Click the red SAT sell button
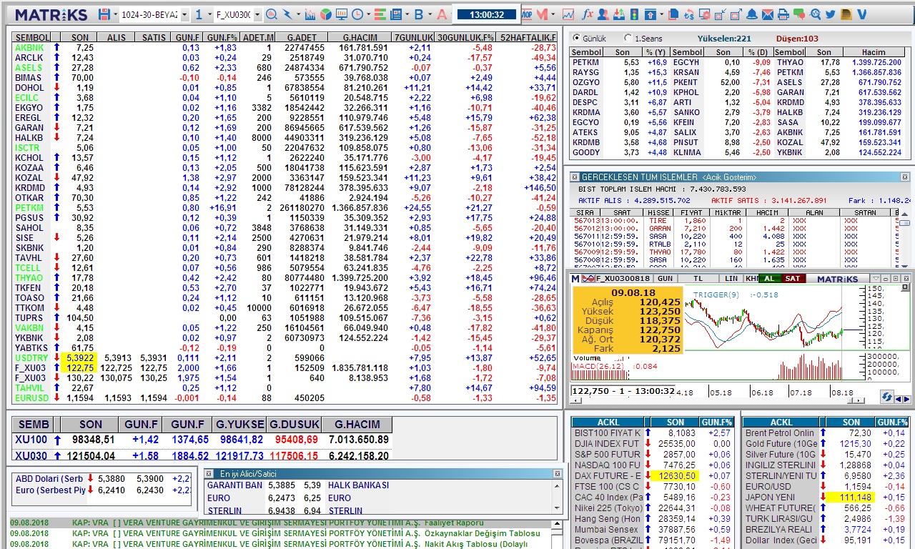Image resolution: width=915 pixels, height=549 pixels. pyautogui.click(x=793, y=278)
